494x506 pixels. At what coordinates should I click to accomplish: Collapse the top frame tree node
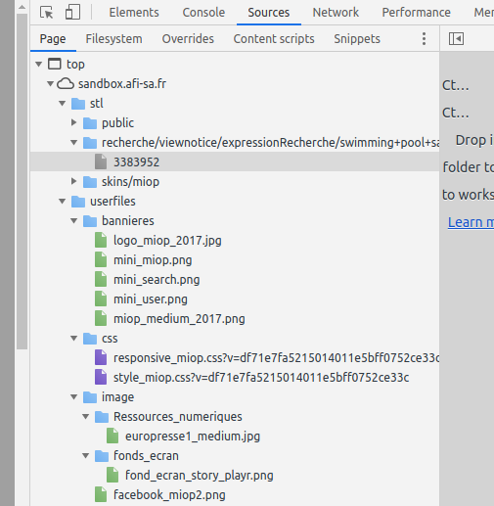coord(39,64)
